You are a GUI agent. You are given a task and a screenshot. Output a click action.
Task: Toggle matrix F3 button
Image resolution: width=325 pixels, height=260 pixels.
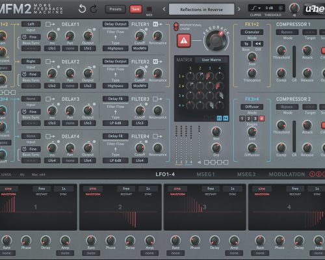pos(219,118)
